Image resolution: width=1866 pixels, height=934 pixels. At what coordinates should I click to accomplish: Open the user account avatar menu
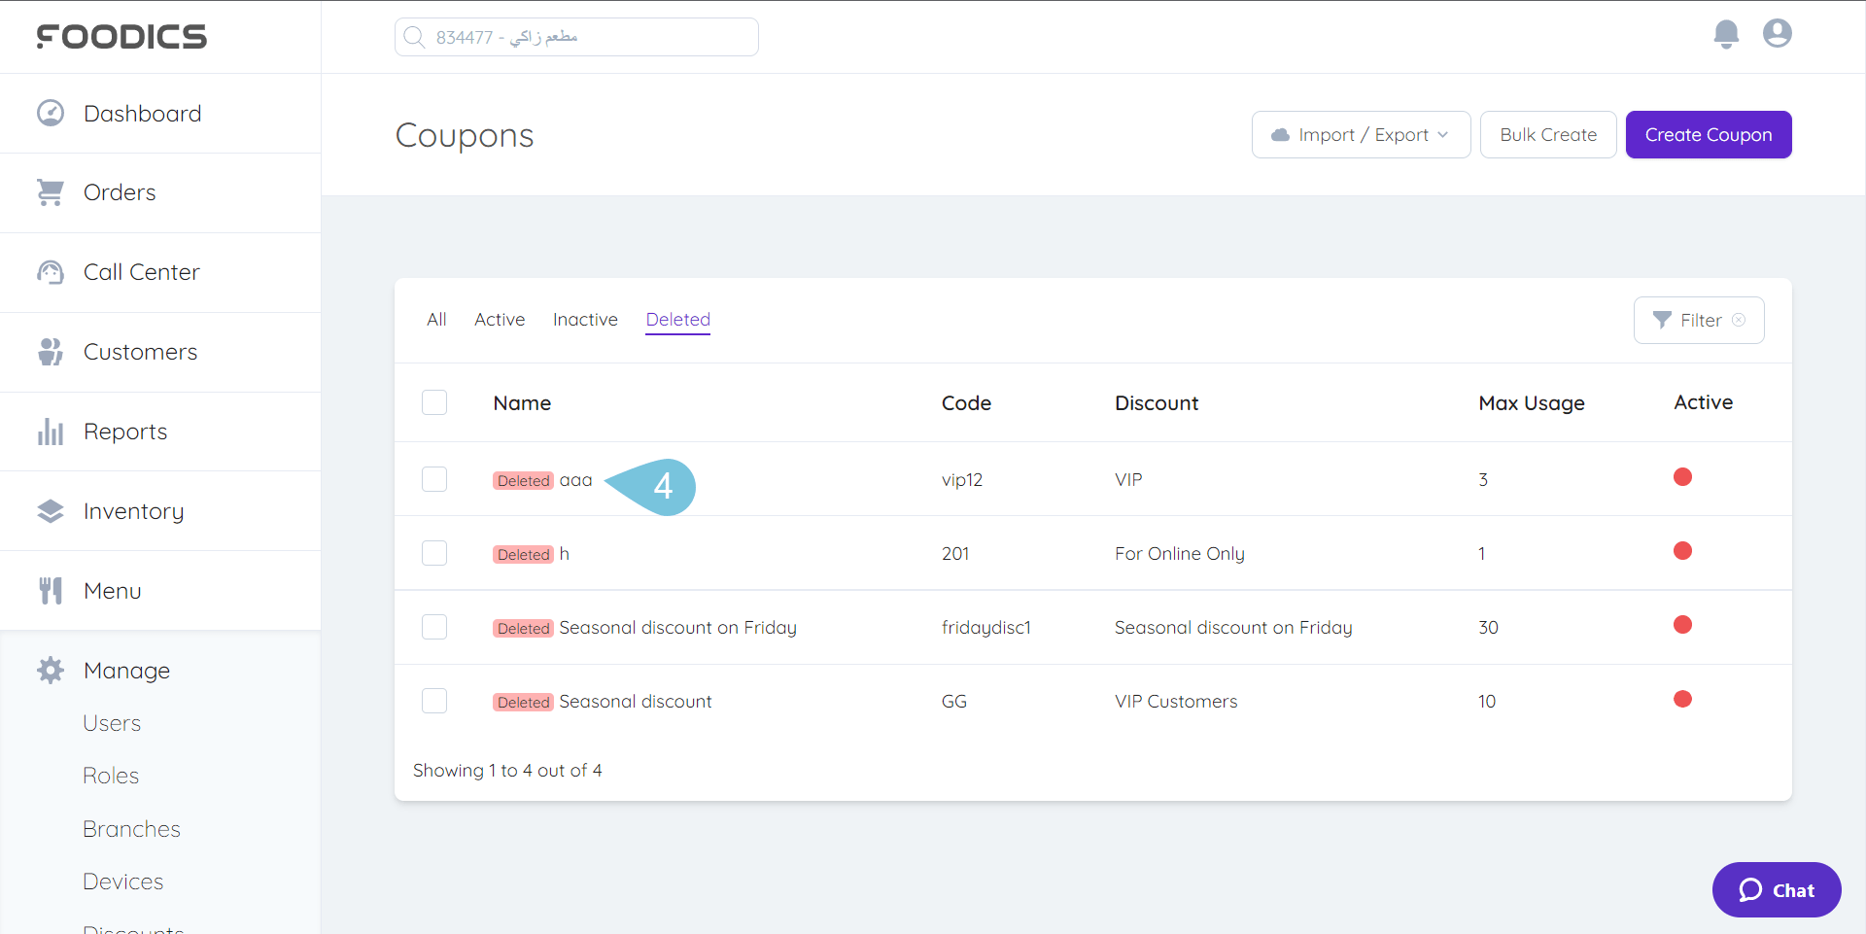coord(1778,34)
